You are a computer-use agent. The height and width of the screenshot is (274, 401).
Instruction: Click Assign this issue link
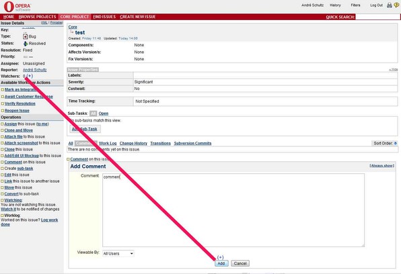(11, 124)
